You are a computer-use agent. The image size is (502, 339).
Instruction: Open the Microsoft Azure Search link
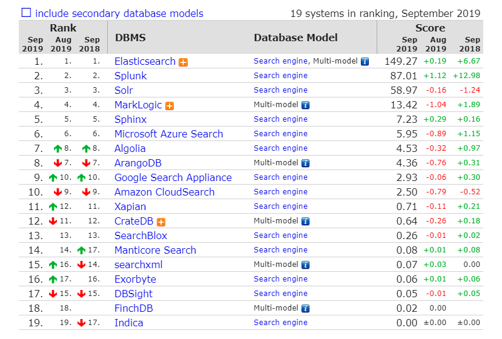tap(168, 134)
